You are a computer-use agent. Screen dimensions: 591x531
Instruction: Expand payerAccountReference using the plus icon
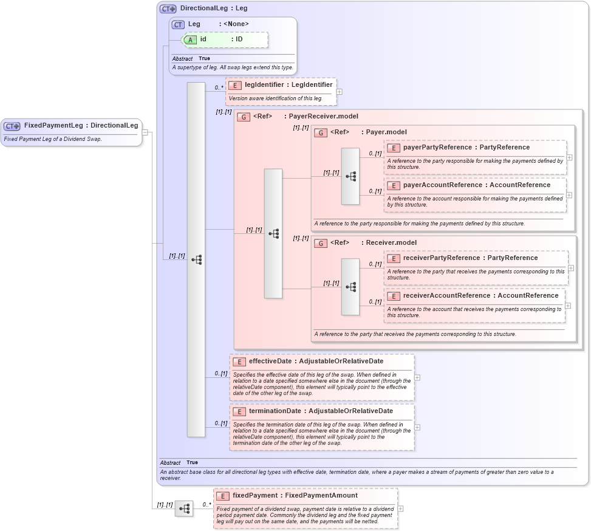(x=570, y=195)
